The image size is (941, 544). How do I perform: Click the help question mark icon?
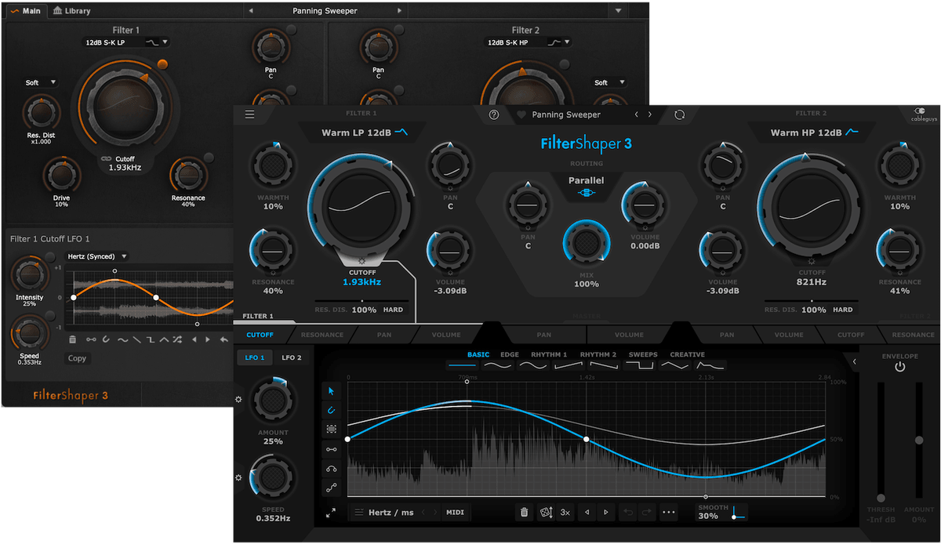(x=494, y=114)
